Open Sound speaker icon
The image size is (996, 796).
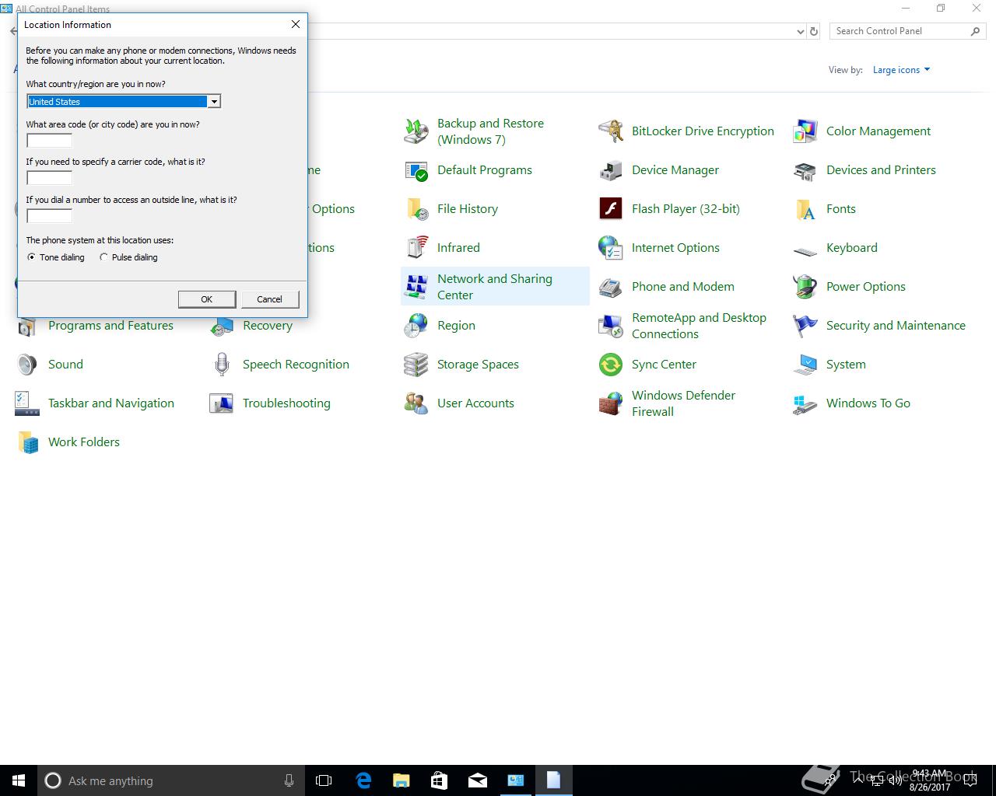click(x=27, y=365)
